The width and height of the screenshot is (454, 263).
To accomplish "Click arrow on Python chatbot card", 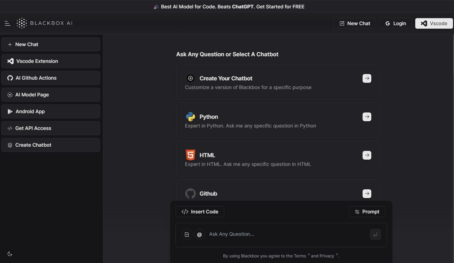I will point(367,117).
